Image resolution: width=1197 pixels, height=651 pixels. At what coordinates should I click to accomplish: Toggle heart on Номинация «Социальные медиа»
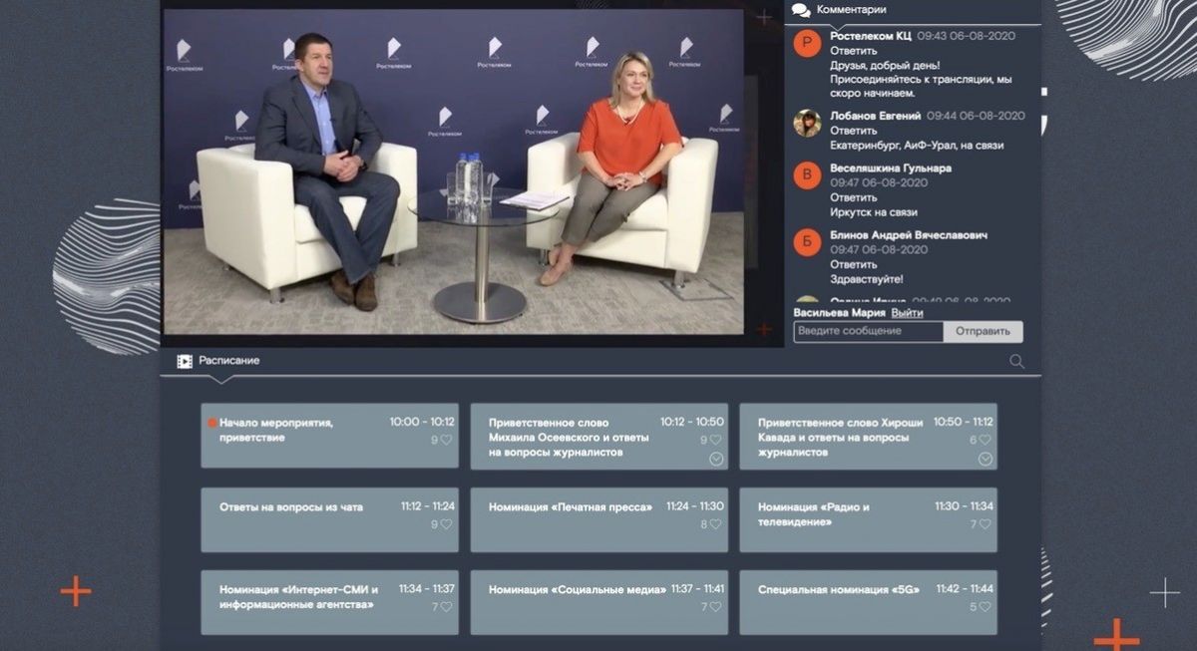click(x=716, y=607)
